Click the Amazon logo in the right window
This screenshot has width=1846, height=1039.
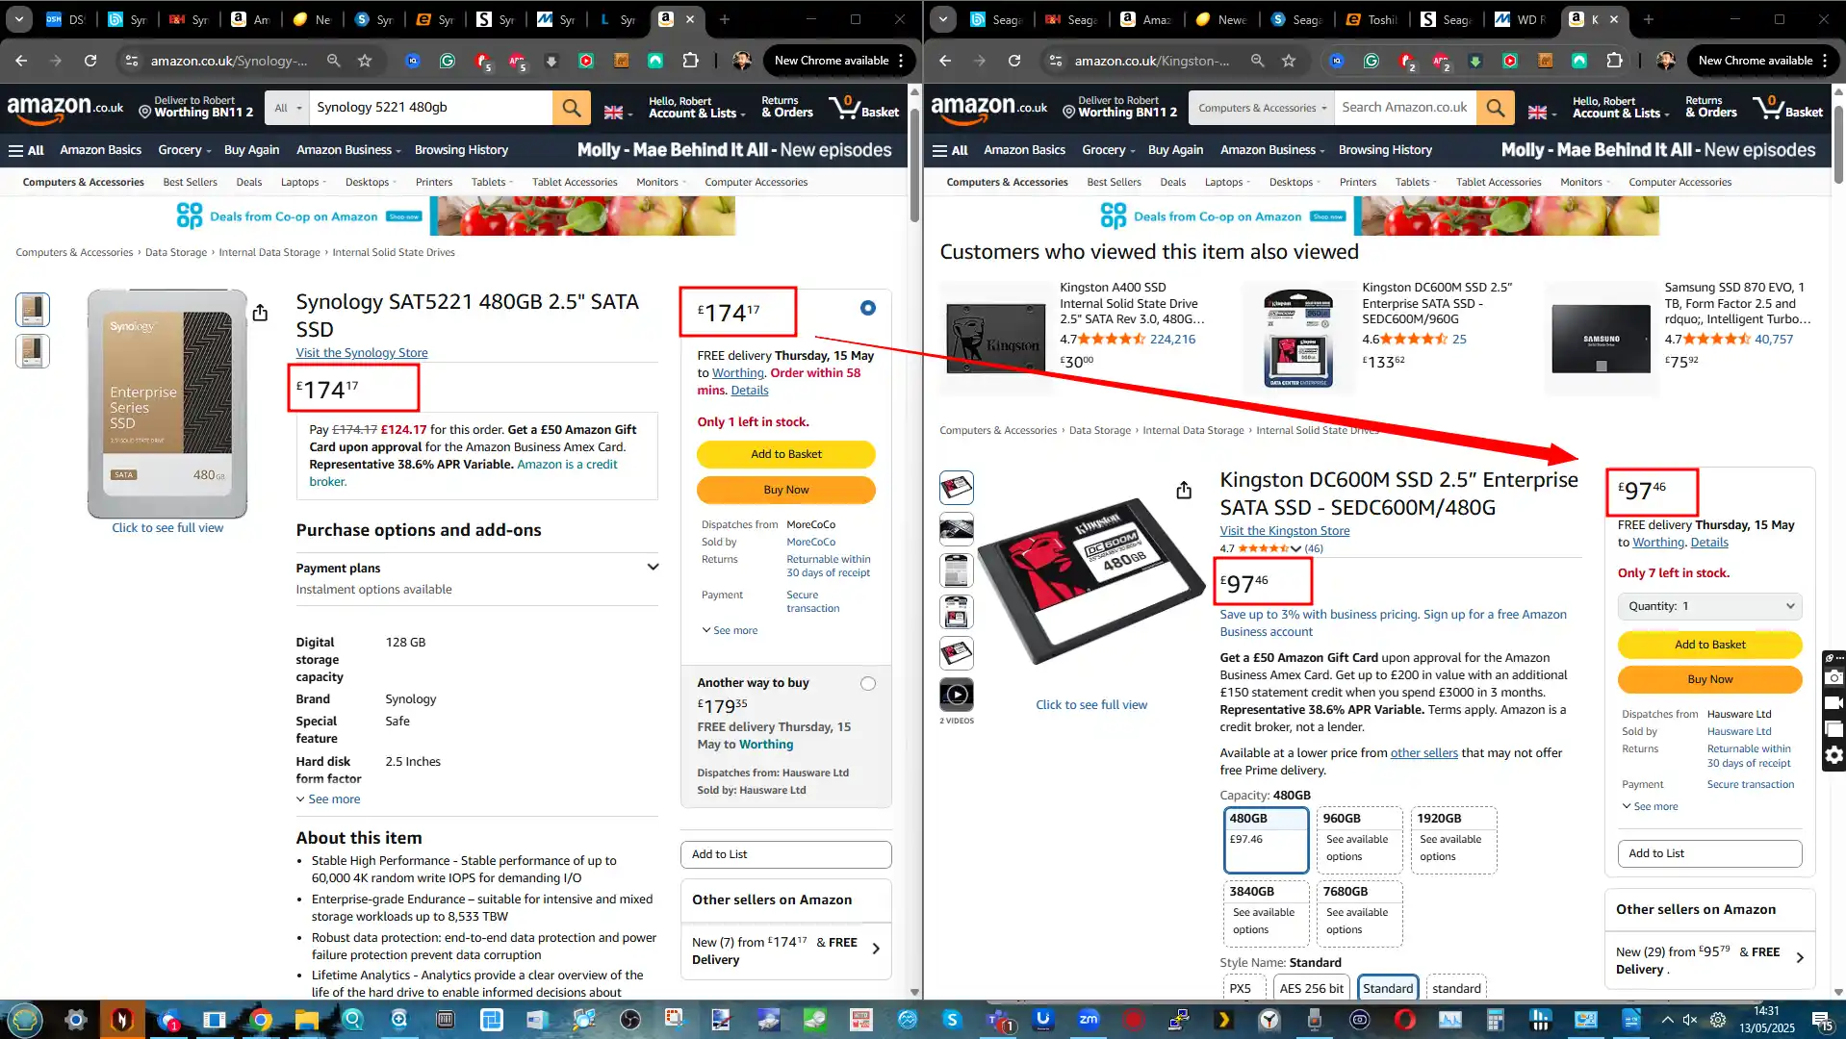[x=989, y=108]
